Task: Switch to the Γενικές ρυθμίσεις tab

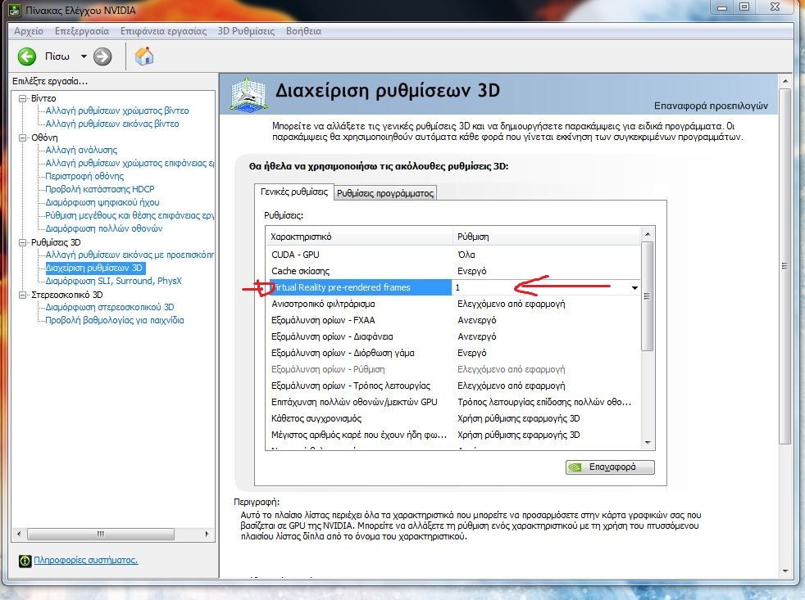Action: coord(294,192)
